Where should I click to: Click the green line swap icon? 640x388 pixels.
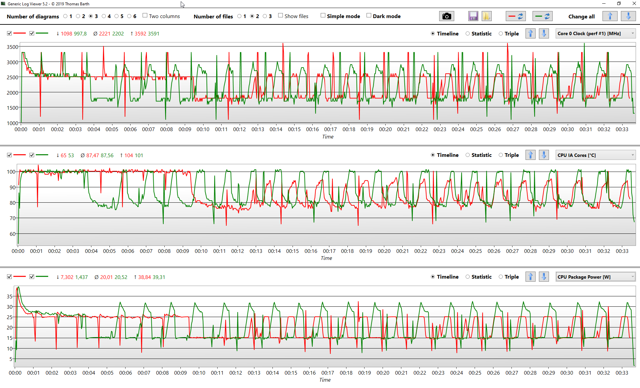click(x=542, y=16)
